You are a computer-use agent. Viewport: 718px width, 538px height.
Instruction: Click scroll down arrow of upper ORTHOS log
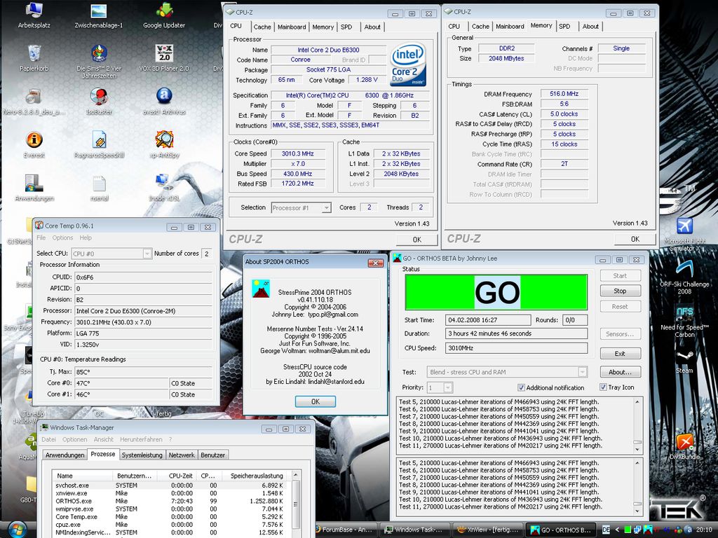pos(637,449)
